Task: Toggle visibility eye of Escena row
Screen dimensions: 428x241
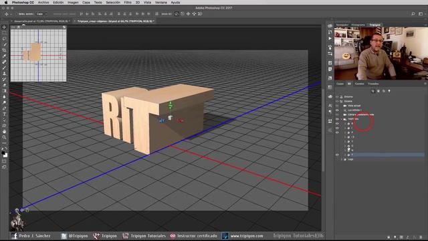Action: point(337,101)
